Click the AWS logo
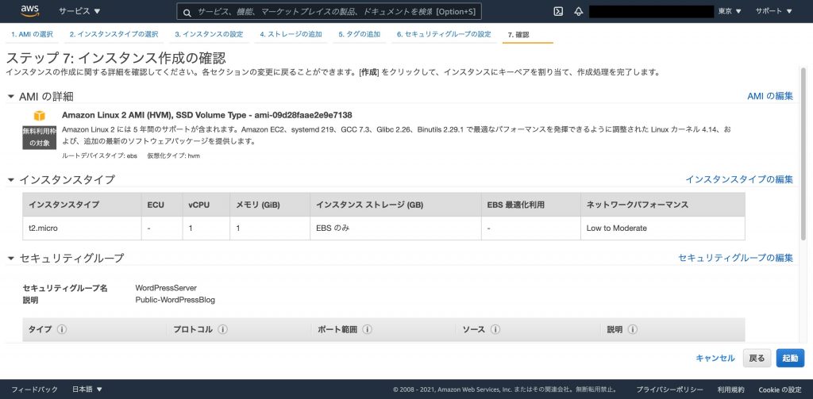The width and height of the screenshot is (813, 399). 30,10
